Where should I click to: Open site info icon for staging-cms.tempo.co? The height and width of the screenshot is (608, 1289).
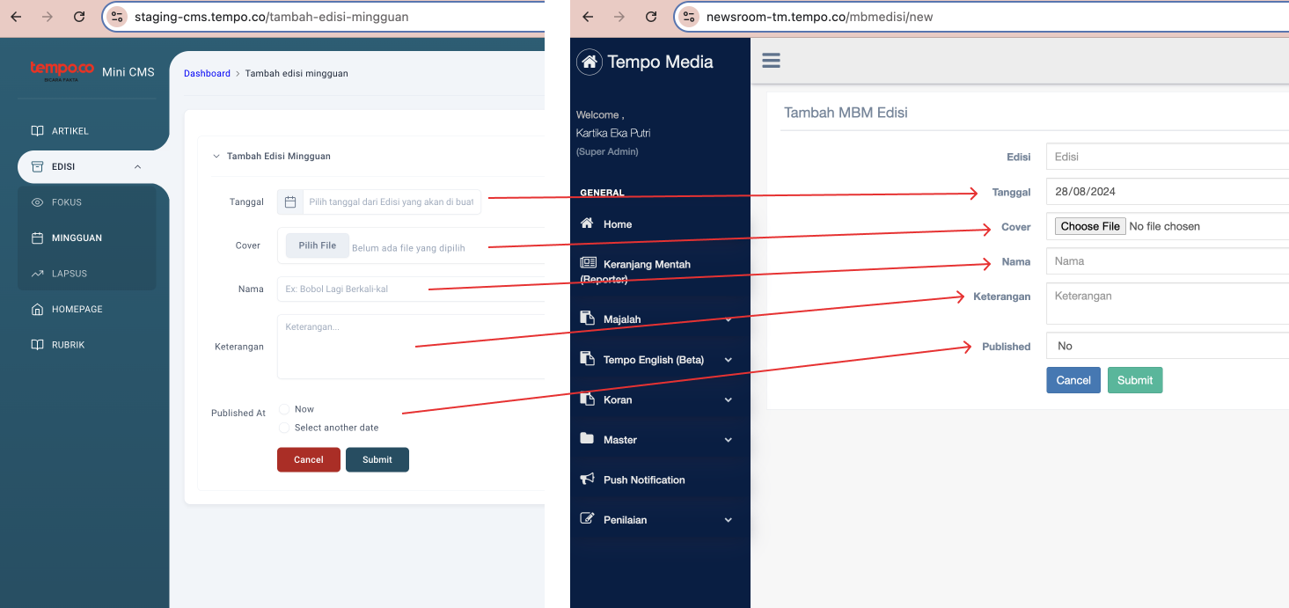(x=117, y=17)
